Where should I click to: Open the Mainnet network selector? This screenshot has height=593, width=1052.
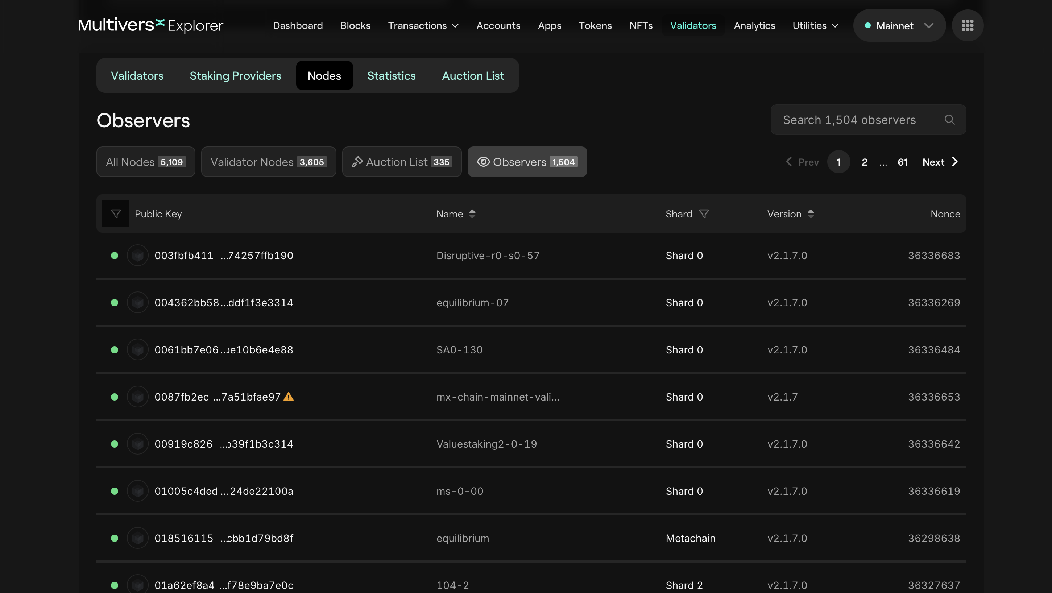point(899,25)
